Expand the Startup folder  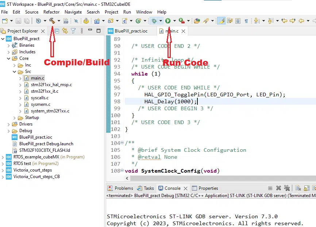(14, 118)
